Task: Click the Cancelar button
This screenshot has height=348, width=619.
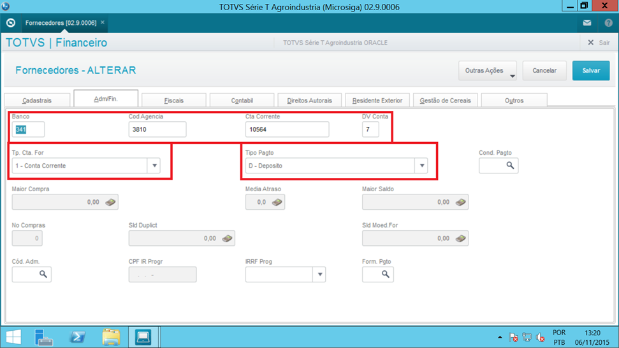Action: pos(544,71)
